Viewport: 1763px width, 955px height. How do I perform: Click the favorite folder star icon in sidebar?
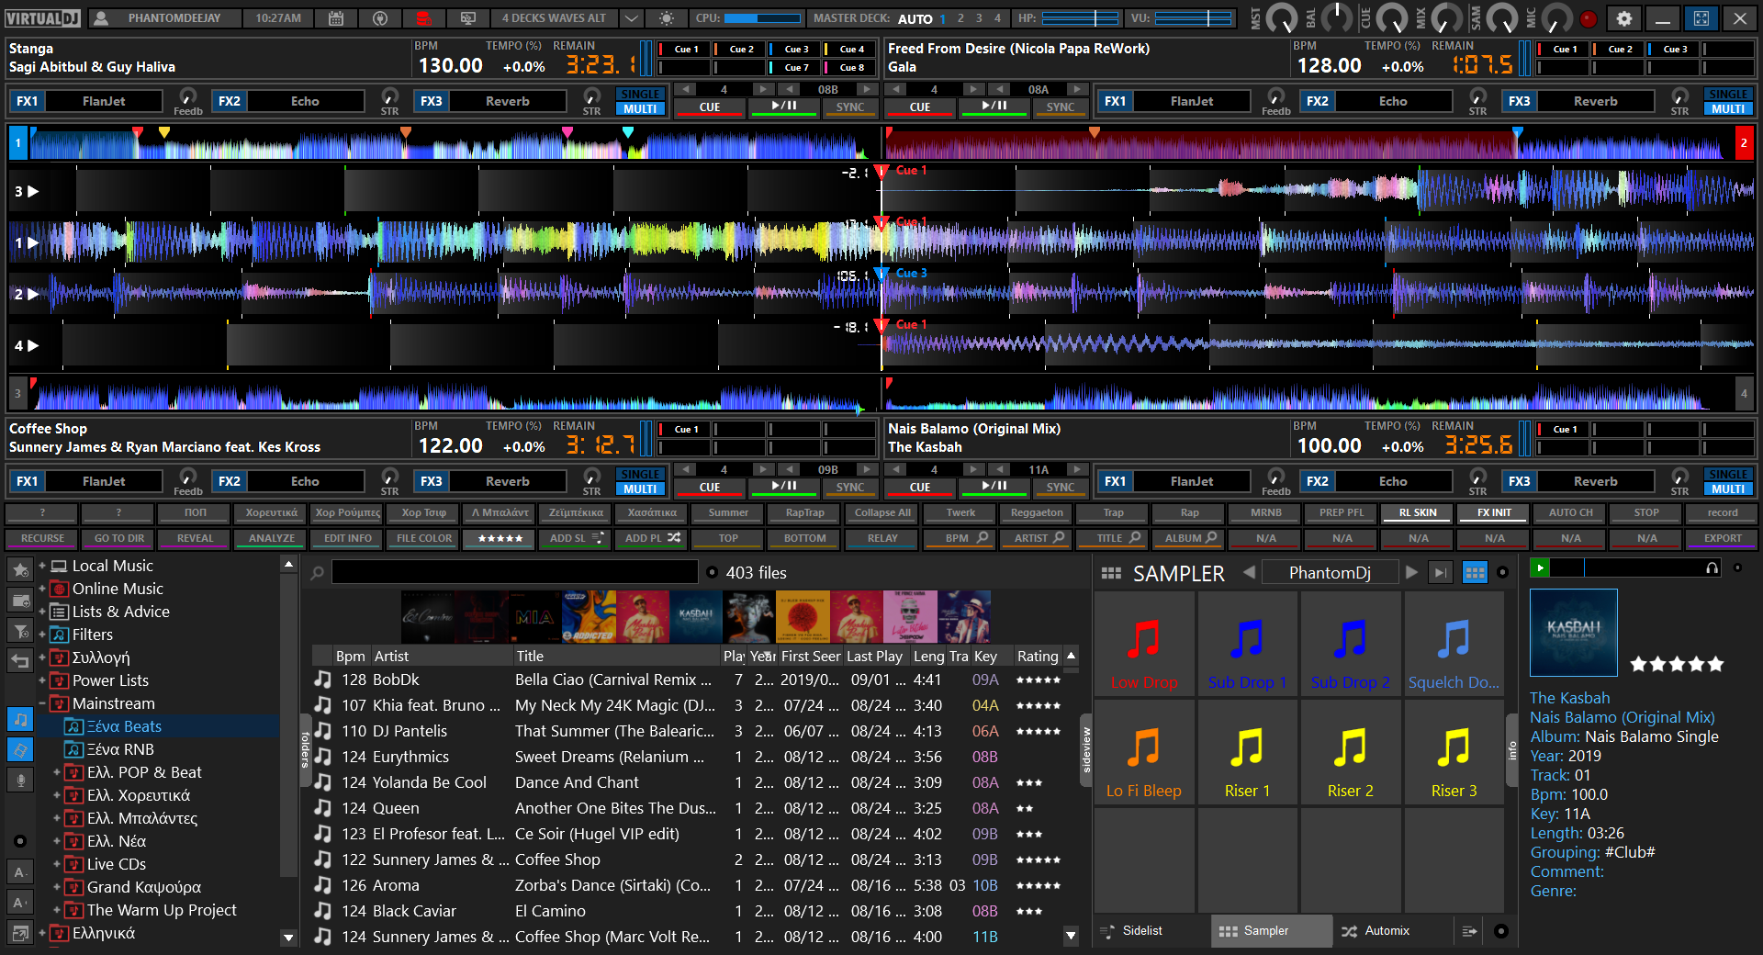[20, 570]
